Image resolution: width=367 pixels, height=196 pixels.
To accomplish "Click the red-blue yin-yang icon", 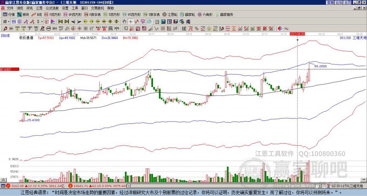I will tap(280, 29).
